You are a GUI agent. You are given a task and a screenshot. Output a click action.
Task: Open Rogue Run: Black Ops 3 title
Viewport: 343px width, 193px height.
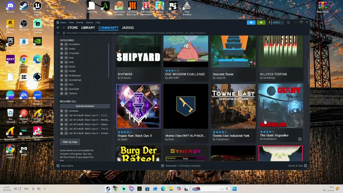(x=135, y=136)
